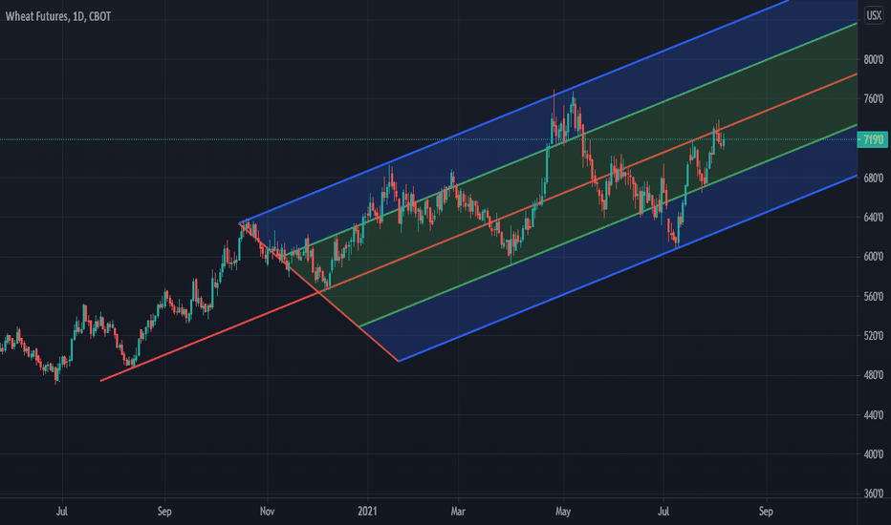Image resolution: width=891 pixels, height=525 pixels.
Task: Click the first Sep label on time axis
Action: (x=164, y=512)
